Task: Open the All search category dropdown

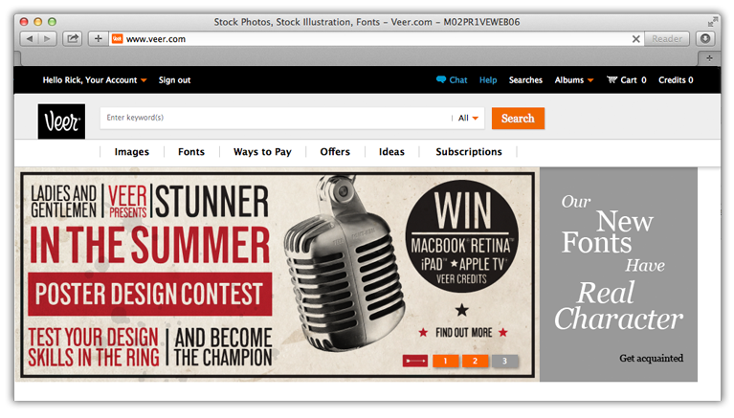Action: pyautogui.click(x=468, y=118)
